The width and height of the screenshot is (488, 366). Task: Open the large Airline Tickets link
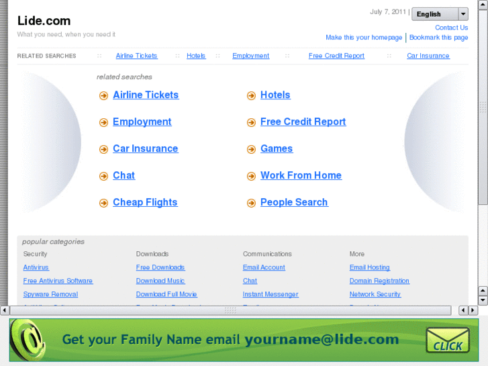click(x=146, y=95)
